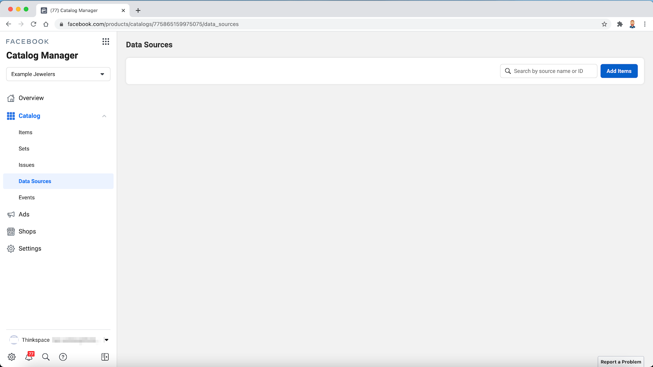Screen dimensions: 653x367
Task: Open a new browser tab
Action: (138, 11)
